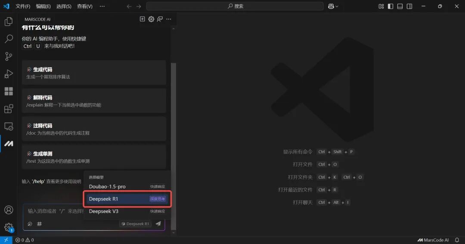Click the 打开最近的文件 shortcut hint
The image size is (465, 244).
click(x=308, y=190)
